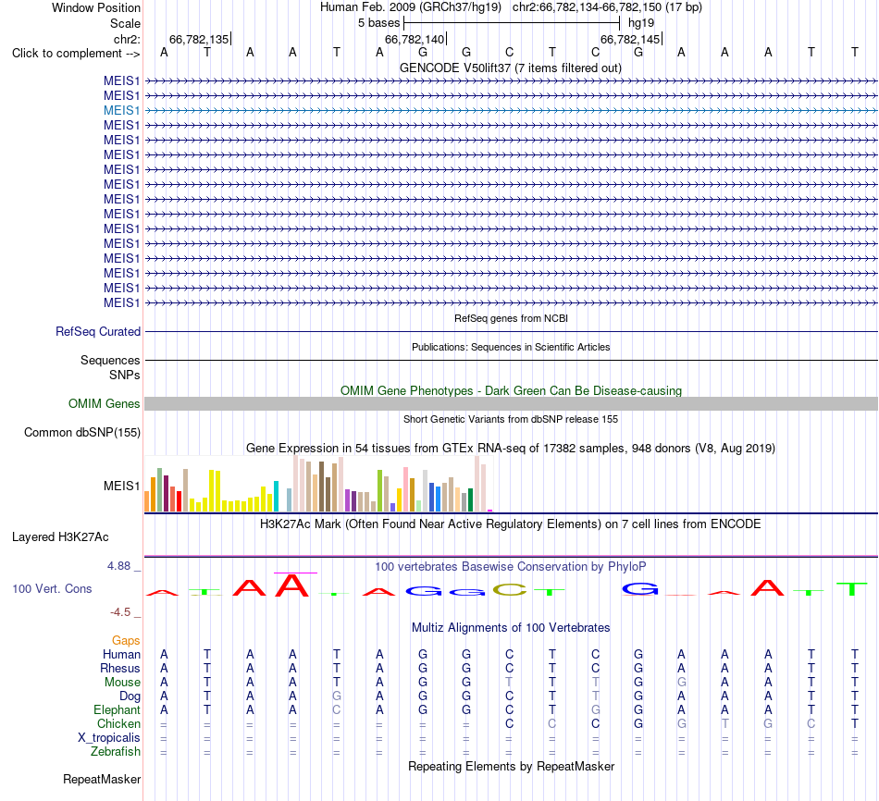This screenshot has height=801, width=879.
Task: Click the 'Click to complement -->' label
Action: [76, 54]
